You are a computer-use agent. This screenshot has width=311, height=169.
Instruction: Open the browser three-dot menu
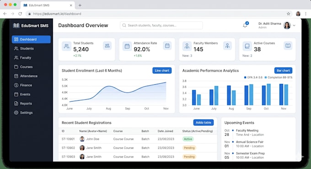(306, 14)
